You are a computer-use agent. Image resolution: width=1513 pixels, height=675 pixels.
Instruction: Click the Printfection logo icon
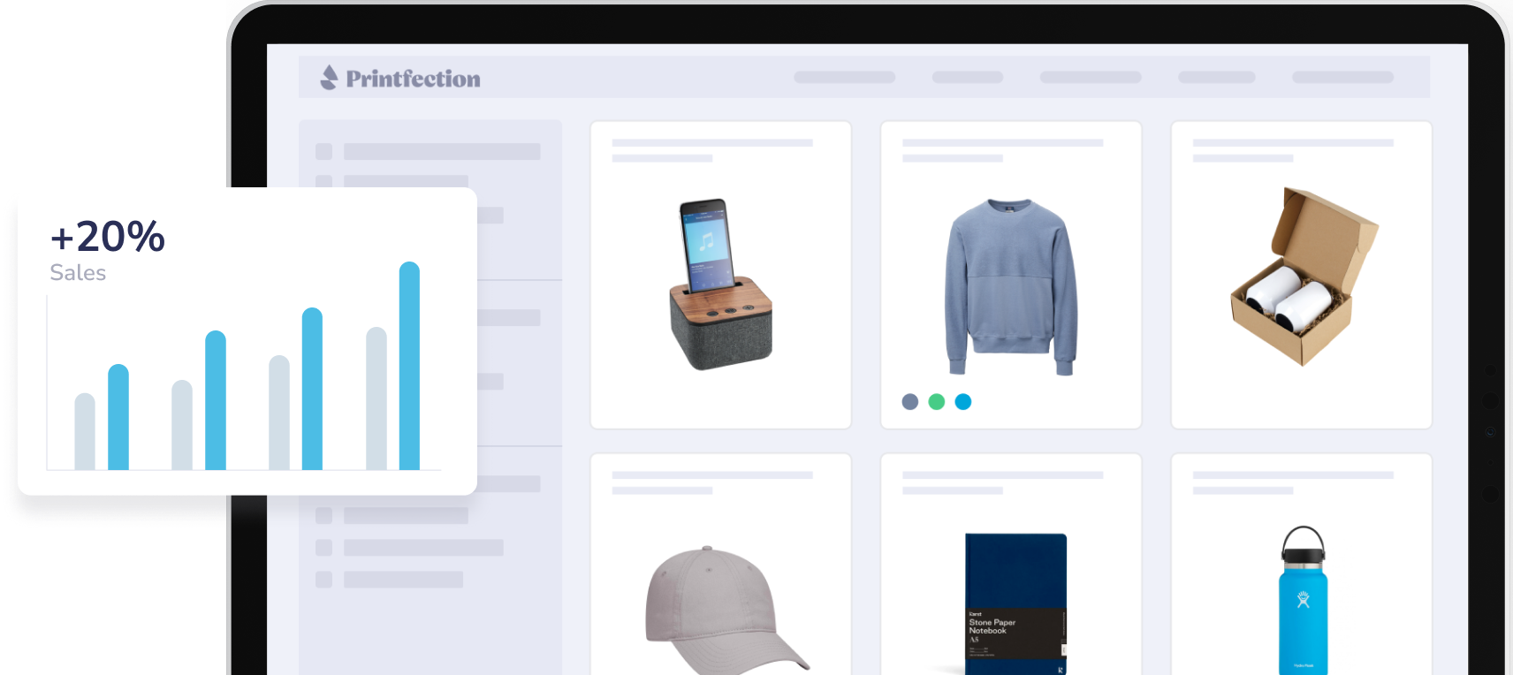329,78
